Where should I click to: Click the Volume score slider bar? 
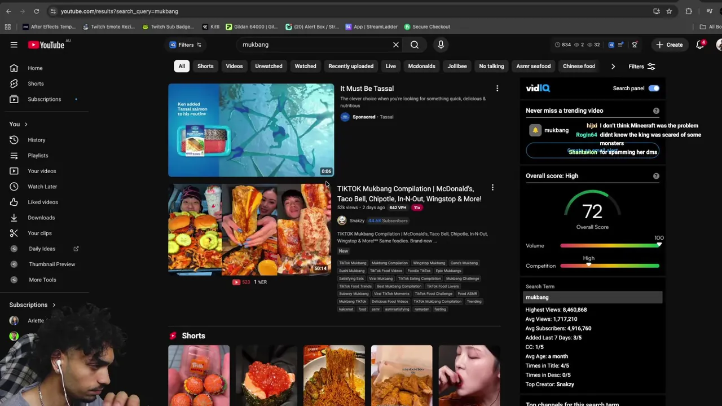610,246
